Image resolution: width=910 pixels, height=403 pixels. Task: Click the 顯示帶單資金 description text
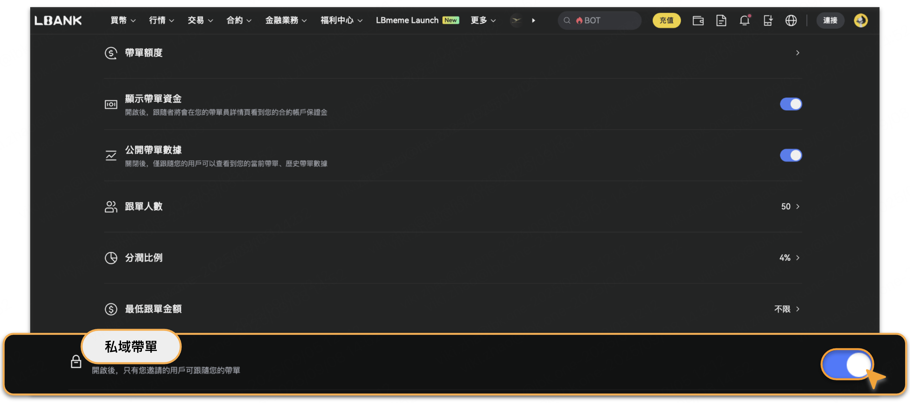[x=226, y=112]
